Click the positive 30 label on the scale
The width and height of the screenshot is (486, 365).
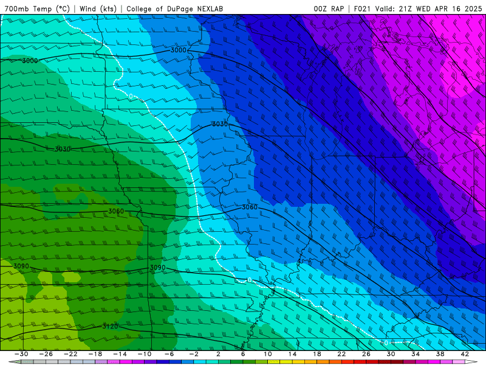(391, 354)
